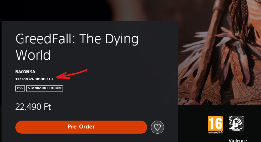Viewport: 261px width, 142px height.
Task: Open the NACON SA publisher link
Action: (x=25, y=72)
